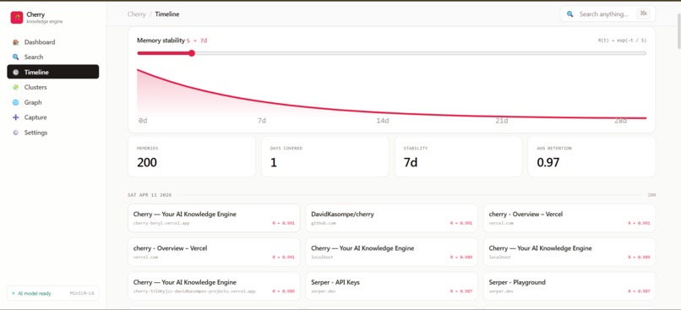Click the 0d axis label on chart

coord(143,121)
